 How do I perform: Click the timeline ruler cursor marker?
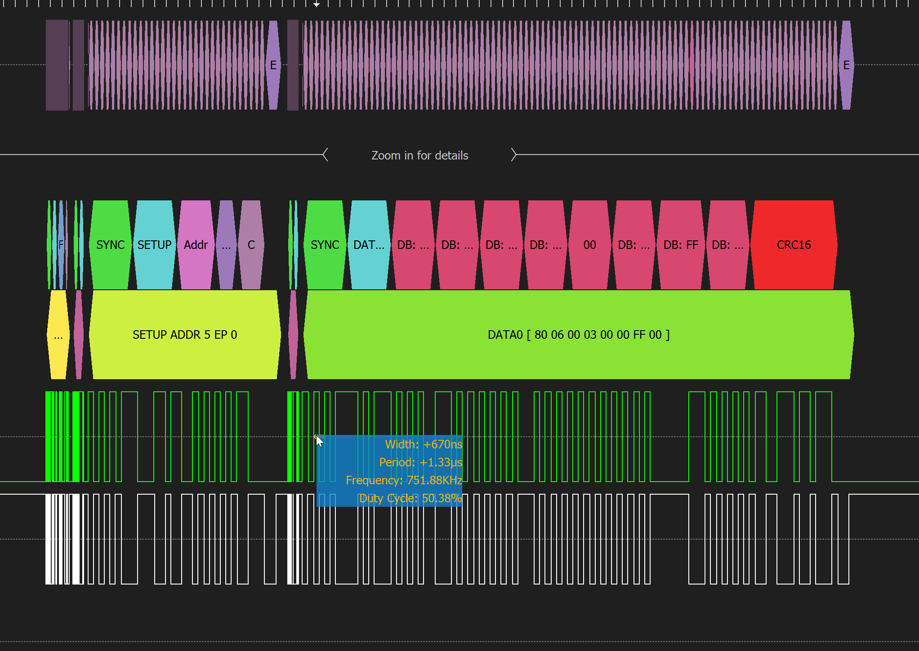coord(317,4)
